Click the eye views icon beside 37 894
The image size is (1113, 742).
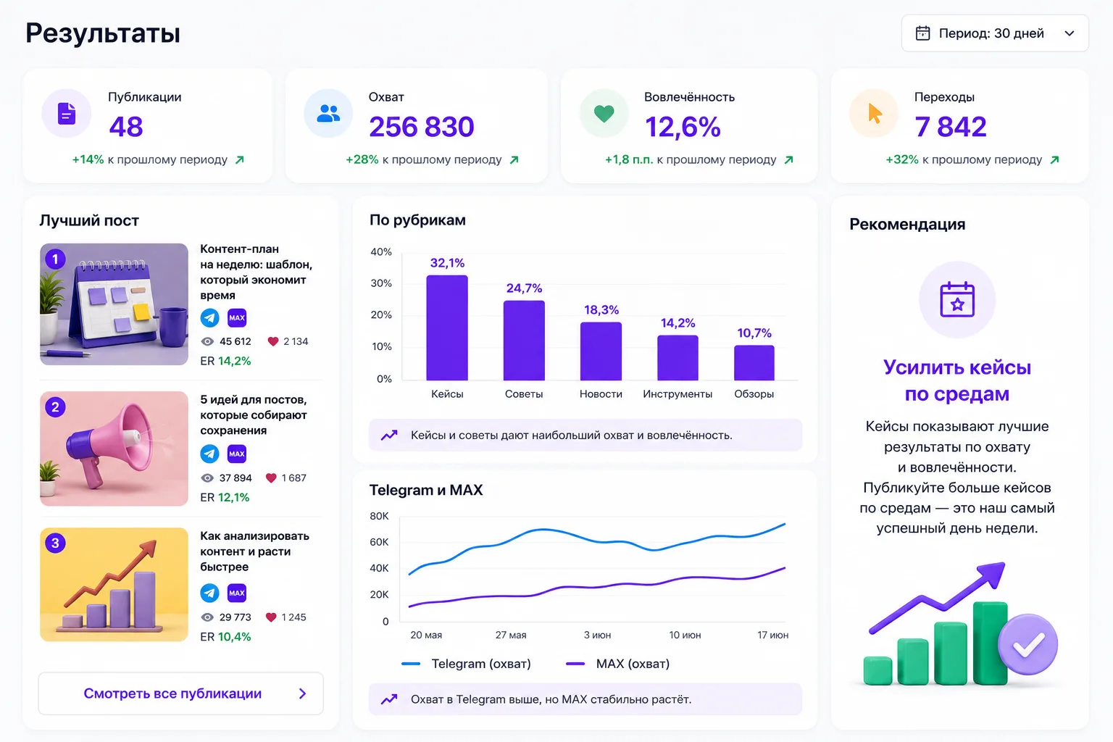click(207, 478)
